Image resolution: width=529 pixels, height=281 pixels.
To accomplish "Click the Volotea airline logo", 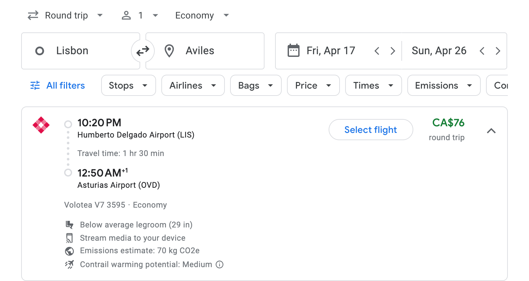I will point(41,125).
